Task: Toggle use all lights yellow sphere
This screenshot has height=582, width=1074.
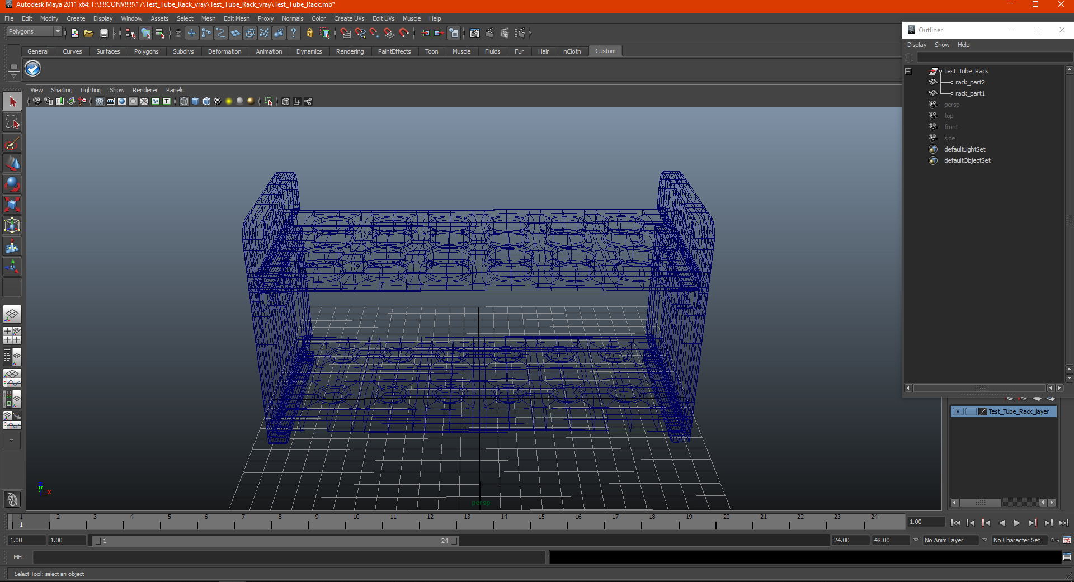Action: (229, 101)
